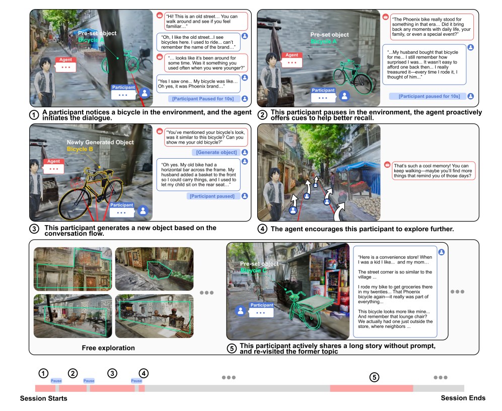Click long red timeline segment under step 5
Image resolution: width=502 pixels, height=411 pixels.
coord(372,388)
